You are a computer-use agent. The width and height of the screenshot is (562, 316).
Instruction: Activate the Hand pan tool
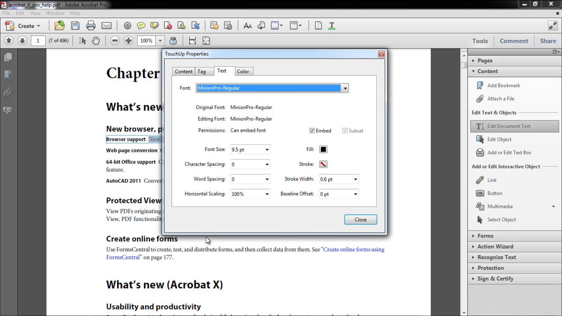click(x=96, y=40)
